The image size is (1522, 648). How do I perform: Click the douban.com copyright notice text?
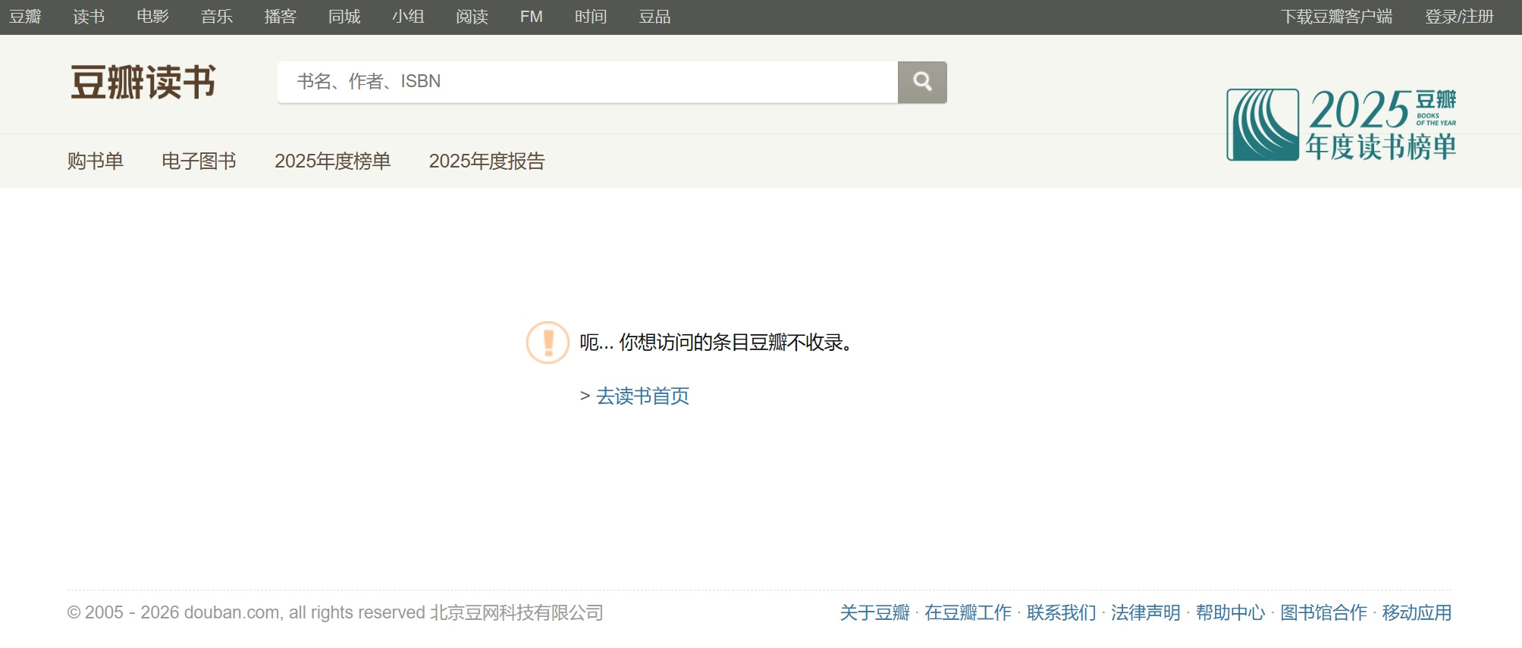[335, 612]
